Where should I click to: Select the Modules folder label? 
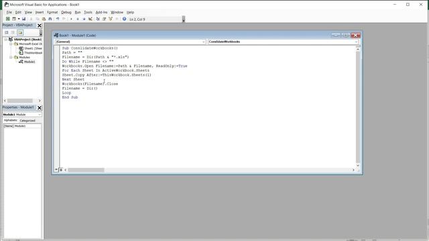pos(24,57)
